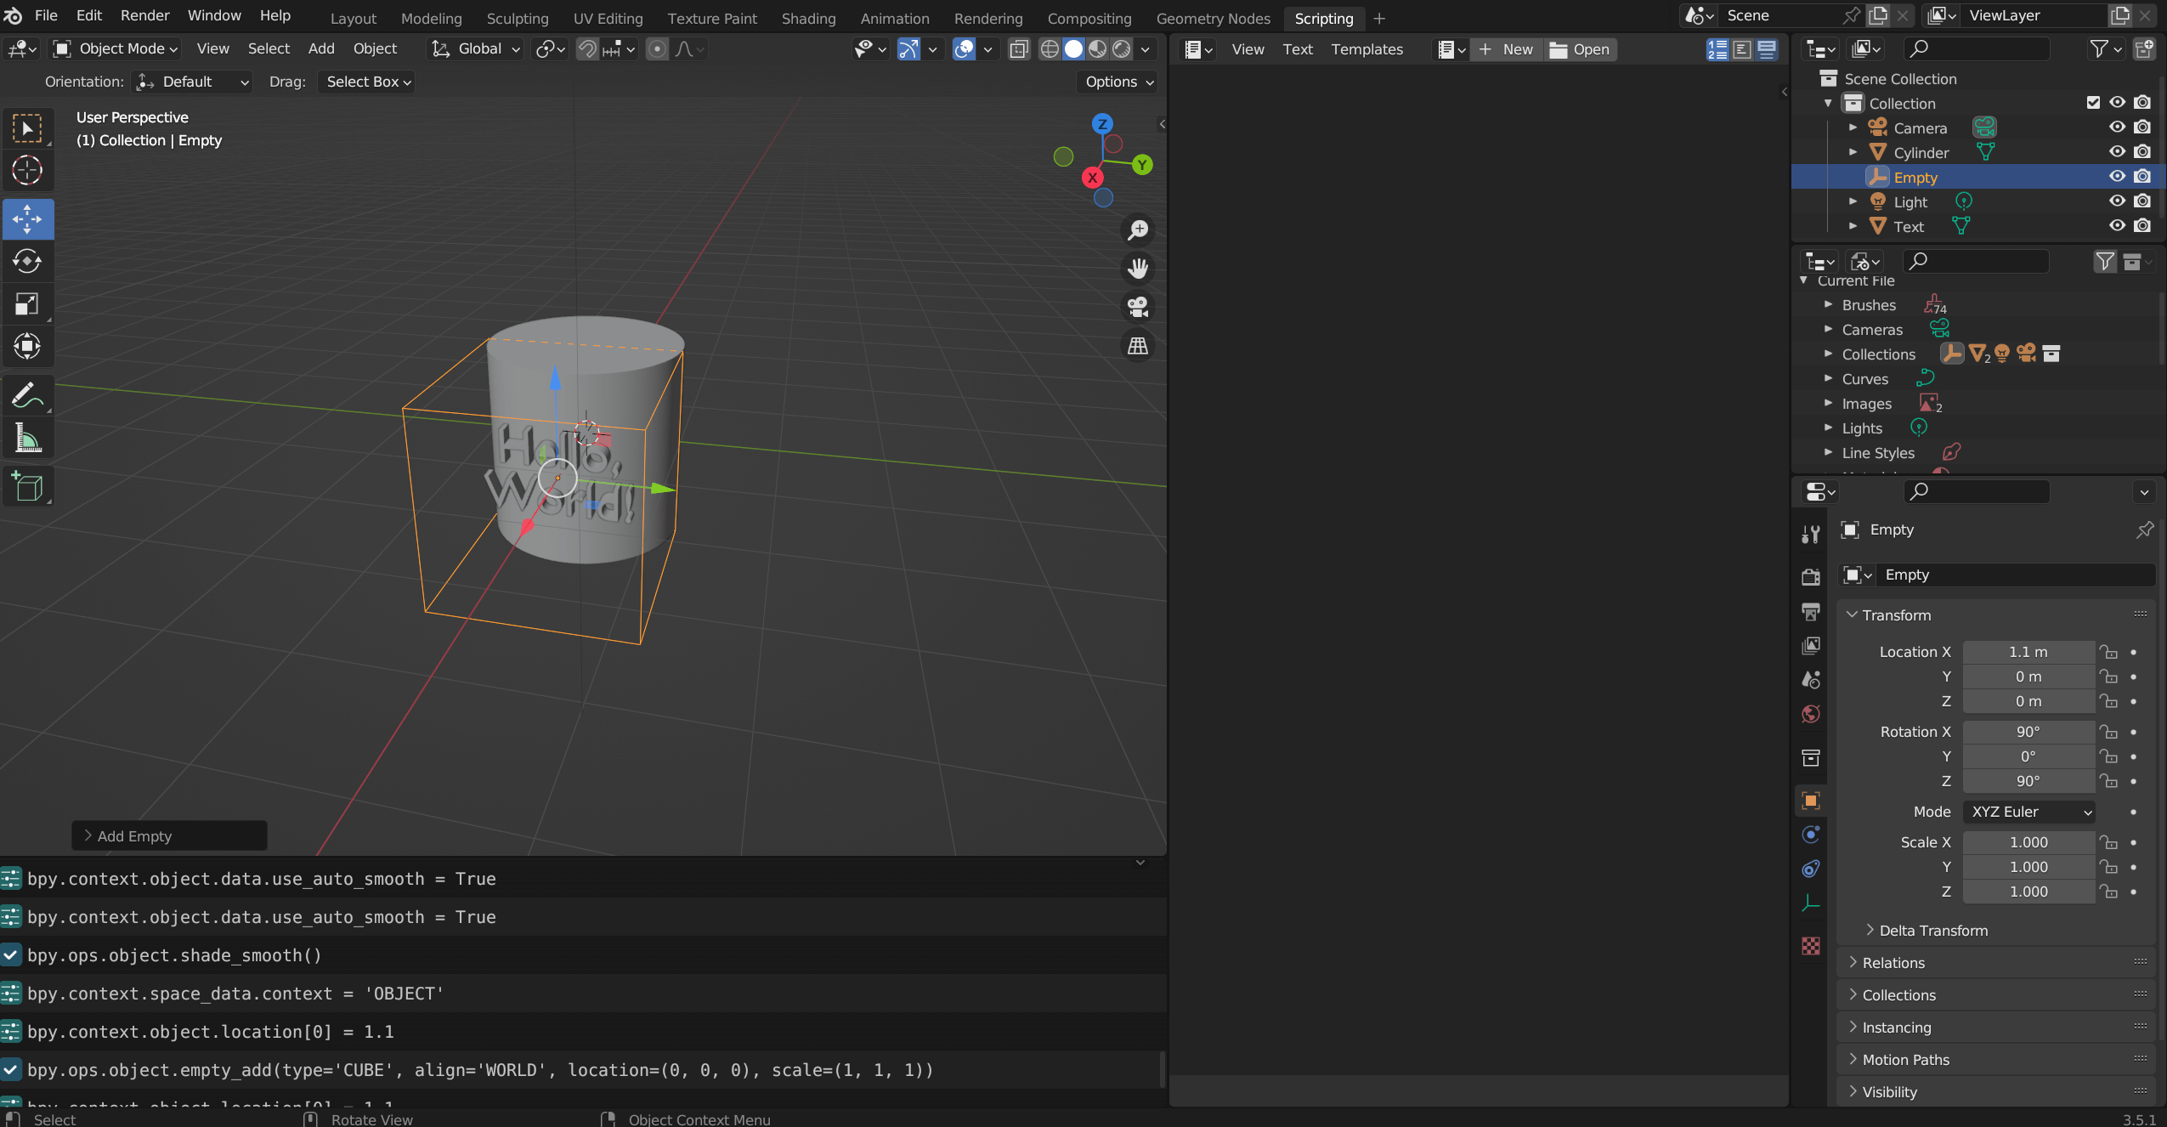Pick the Rotate tool

27,261
